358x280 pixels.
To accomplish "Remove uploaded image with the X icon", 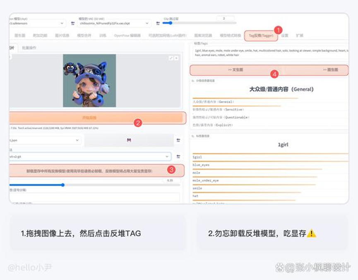I will click(x=177, y=58).
